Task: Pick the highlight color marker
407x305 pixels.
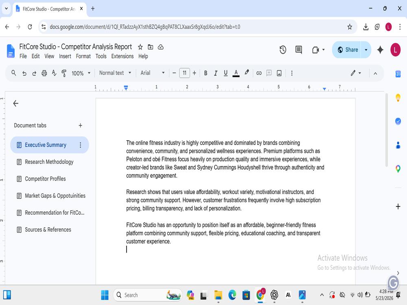Action: pos(247,73)
